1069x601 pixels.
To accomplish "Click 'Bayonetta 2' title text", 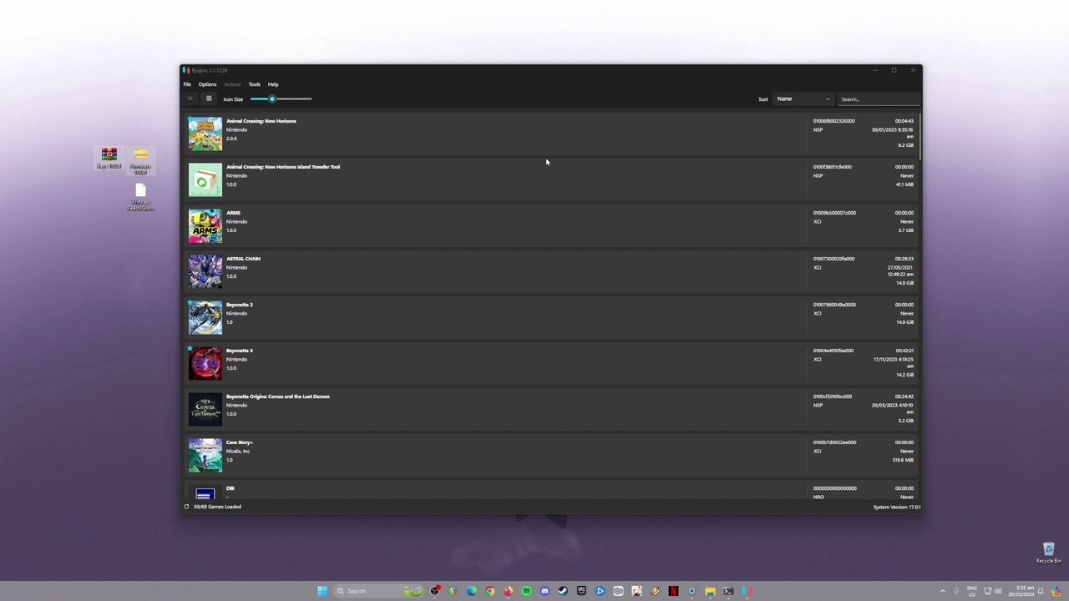I will [240, 305].
